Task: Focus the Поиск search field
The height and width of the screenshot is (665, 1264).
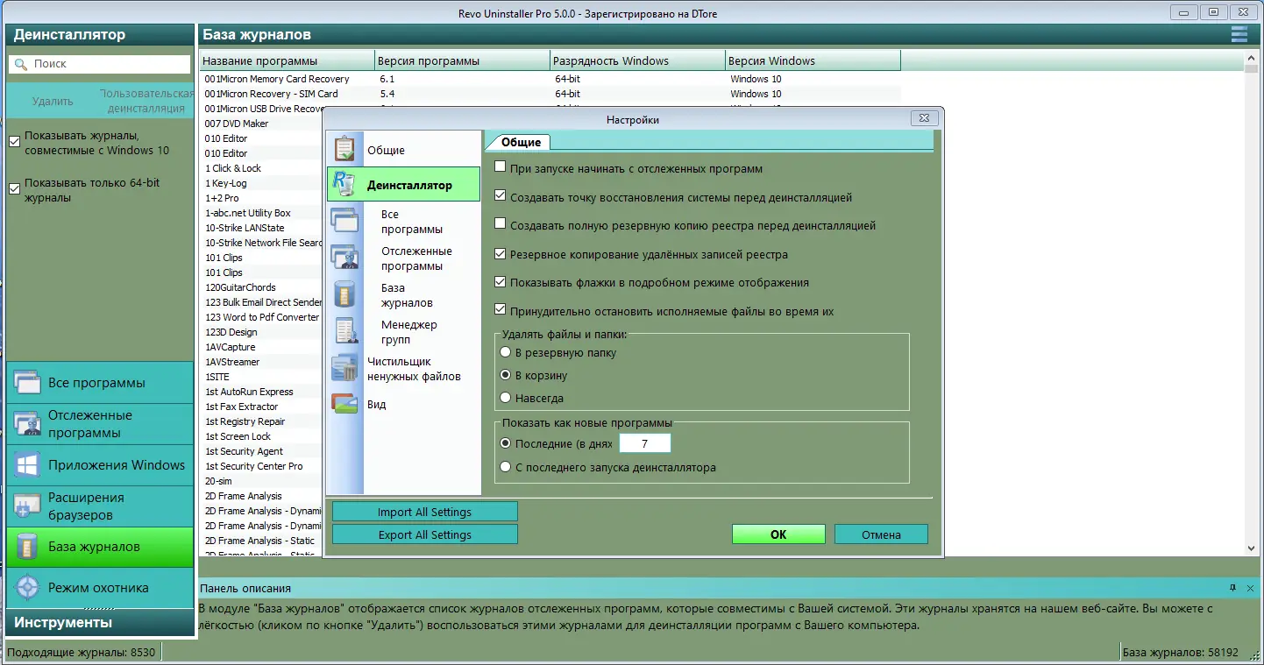Action: [100, 64]
